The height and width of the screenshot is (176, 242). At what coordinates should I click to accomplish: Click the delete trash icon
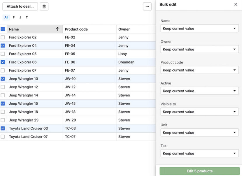coord(44,6)
